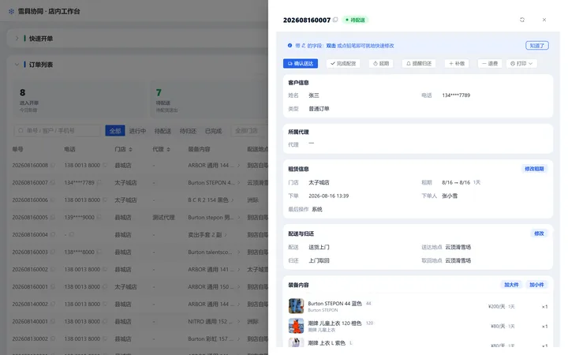Copy order number 202608160001 in the list
The image size is (568, 355).
click(x=53, y=287)
